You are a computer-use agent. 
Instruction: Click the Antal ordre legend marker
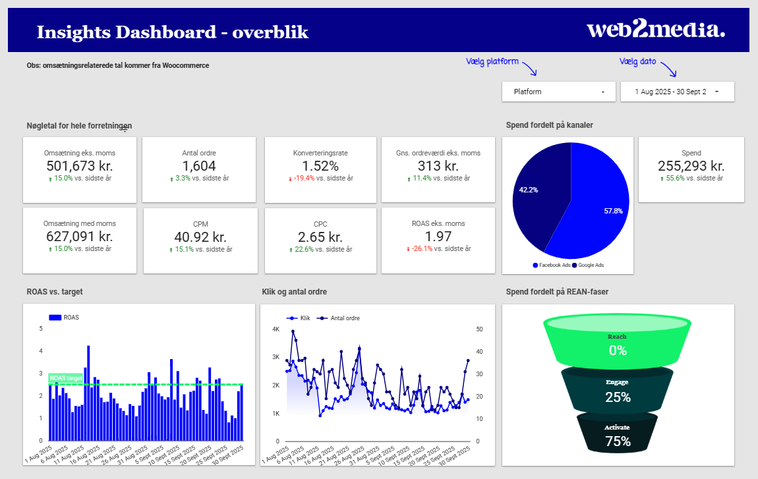(x=322, y=318)
